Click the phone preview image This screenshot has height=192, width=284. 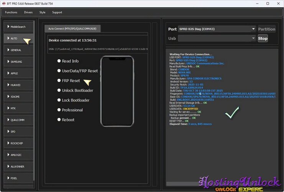point(117,91)
